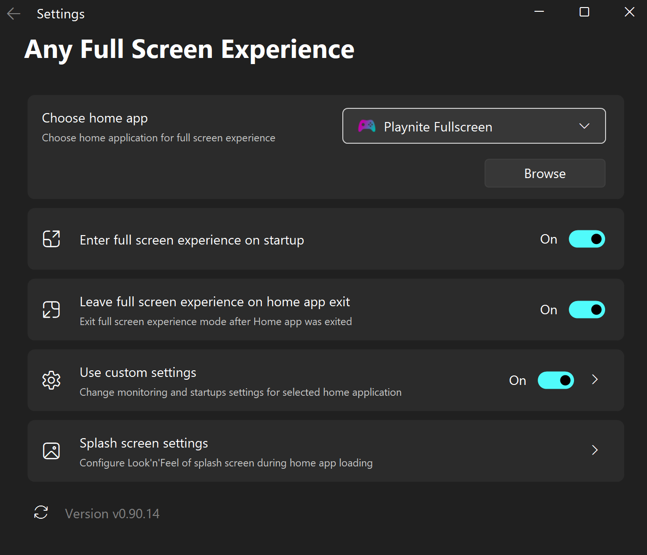Click the Choose home app label
The image size is (647, 555).
95,118
